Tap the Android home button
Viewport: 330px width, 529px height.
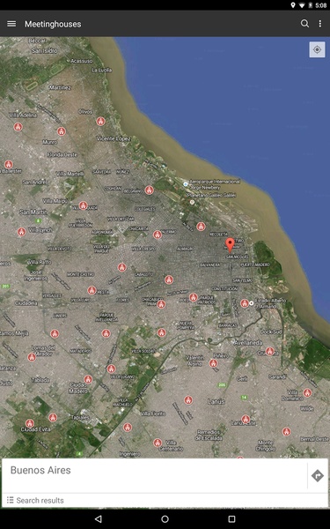(x=165, y=519)
